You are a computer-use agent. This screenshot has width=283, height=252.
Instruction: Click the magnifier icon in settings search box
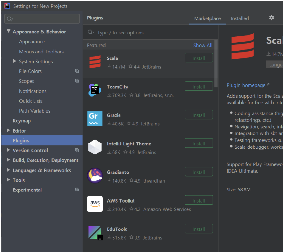10,19
